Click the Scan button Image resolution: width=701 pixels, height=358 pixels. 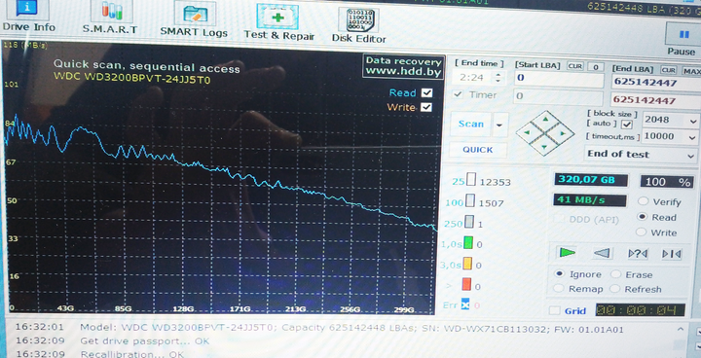click(x=470, y=124)
